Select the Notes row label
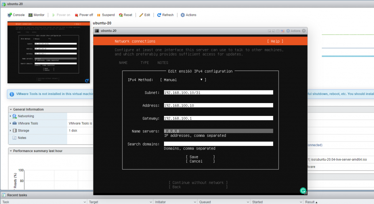 point(22,138)
